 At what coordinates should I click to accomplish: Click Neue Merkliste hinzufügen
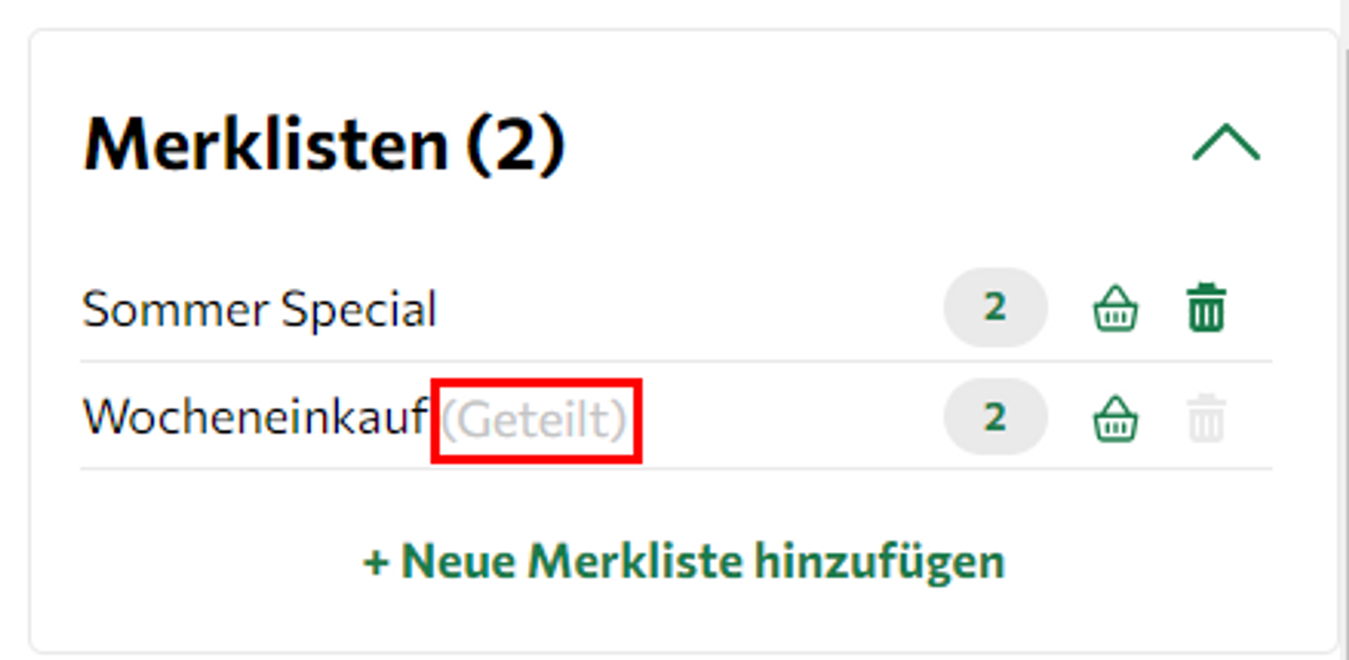tap(684, 561)
